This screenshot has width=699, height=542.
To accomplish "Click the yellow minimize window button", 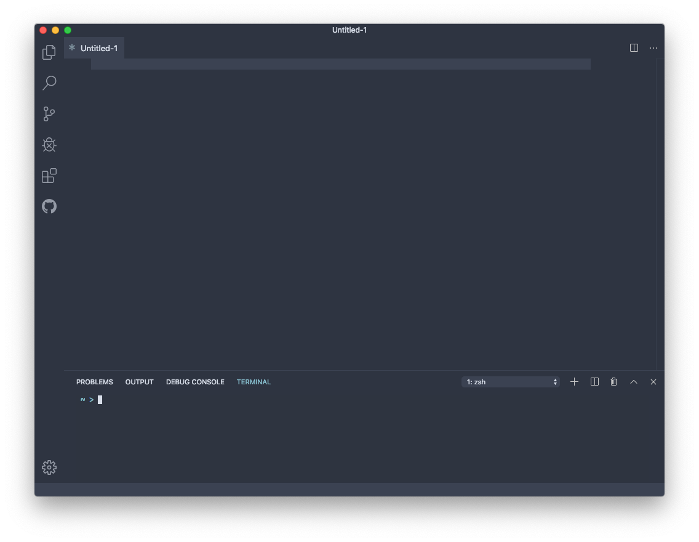I will 55,30.
